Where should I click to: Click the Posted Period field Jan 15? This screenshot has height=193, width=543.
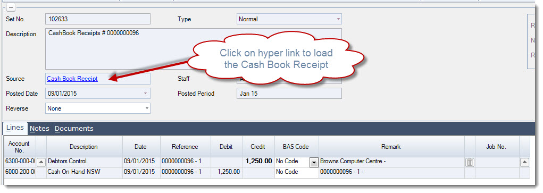[x=289, y=94]
